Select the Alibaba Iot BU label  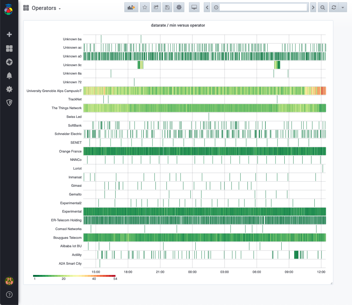pos(71,246)
